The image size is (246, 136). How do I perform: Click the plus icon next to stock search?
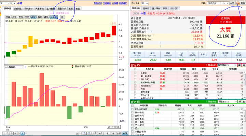(x=14, y=3)
